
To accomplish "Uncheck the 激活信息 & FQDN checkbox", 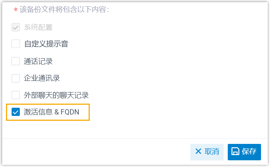I will coord(16,112).
